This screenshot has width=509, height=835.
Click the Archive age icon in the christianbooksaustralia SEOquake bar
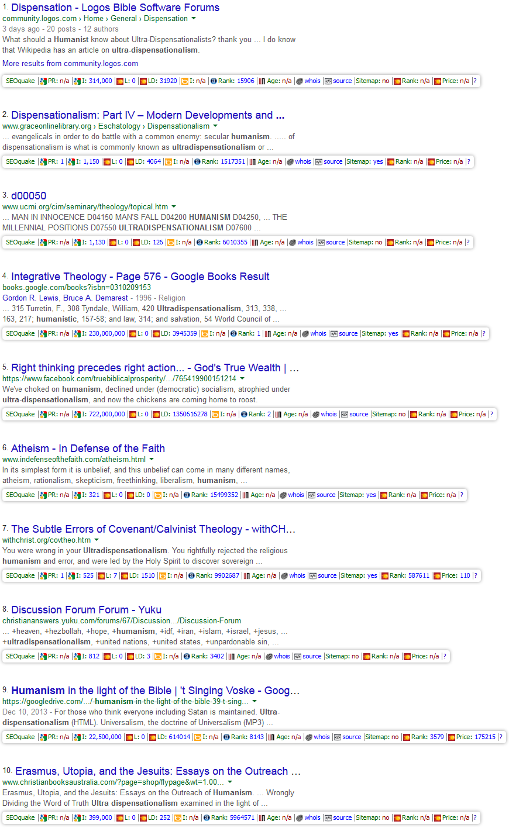(262, 818)
